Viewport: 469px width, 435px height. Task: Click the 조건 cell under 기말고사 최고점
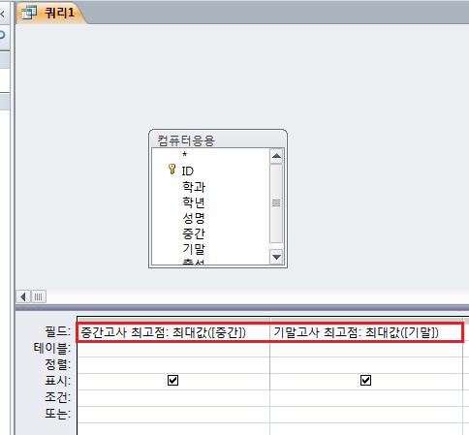[x=366, y=398]
